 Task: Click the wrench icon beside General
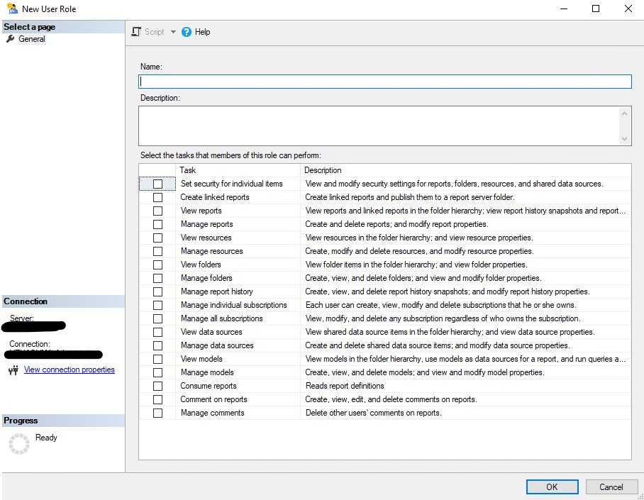[x=10, y=38]
